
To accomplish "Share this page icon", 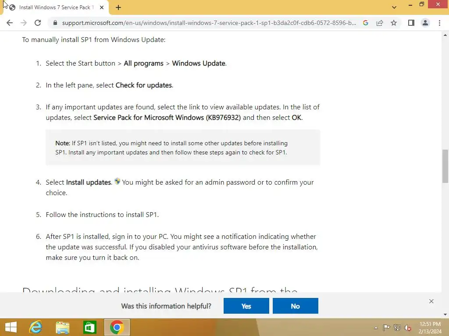I will (380, 23).
